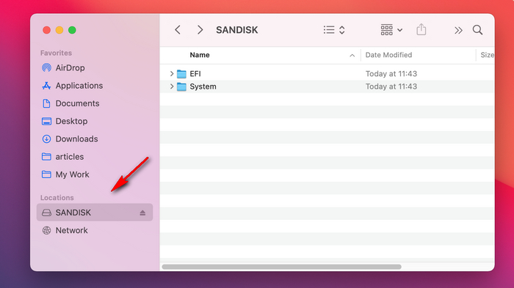
Task: Show more toolbar items double chevron
Action: [x=458, y=31]
